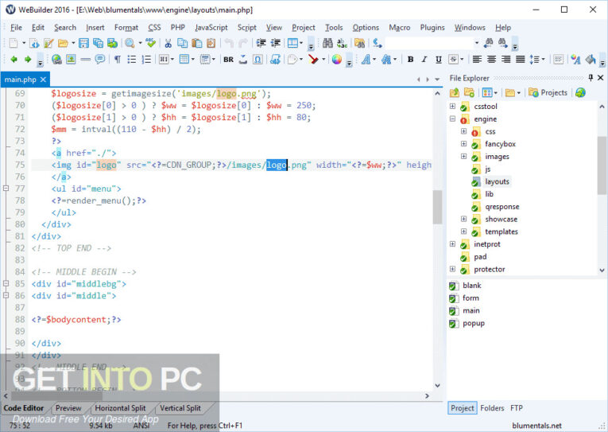Open the JavaScript menu
The height and width of the screenshot is (432, 608).
point(211,28)
